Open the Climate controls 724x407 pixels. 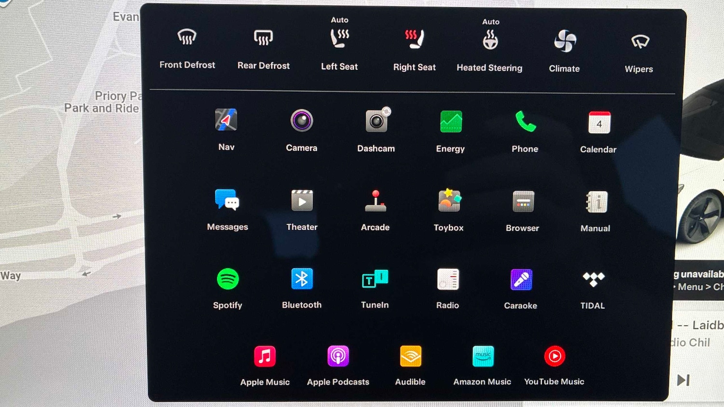(x=565, y=41)
